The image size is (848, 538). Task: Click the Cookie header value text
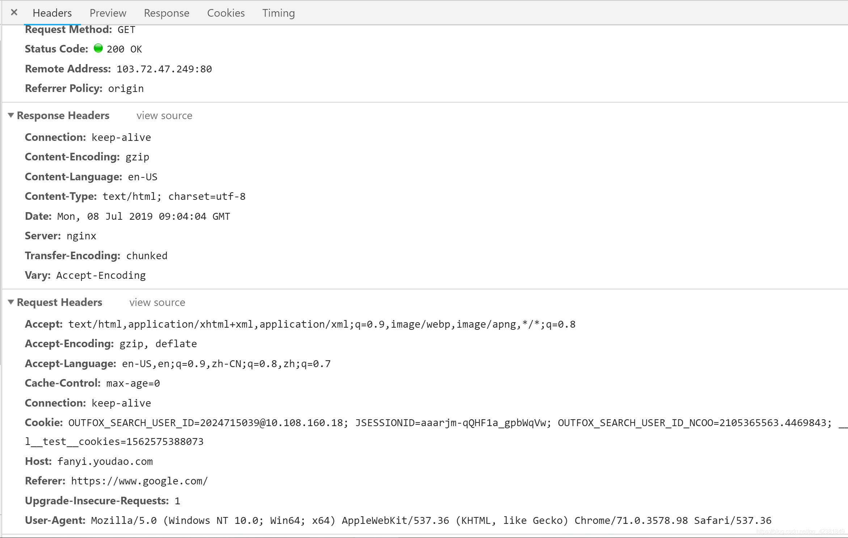(449, 423)
